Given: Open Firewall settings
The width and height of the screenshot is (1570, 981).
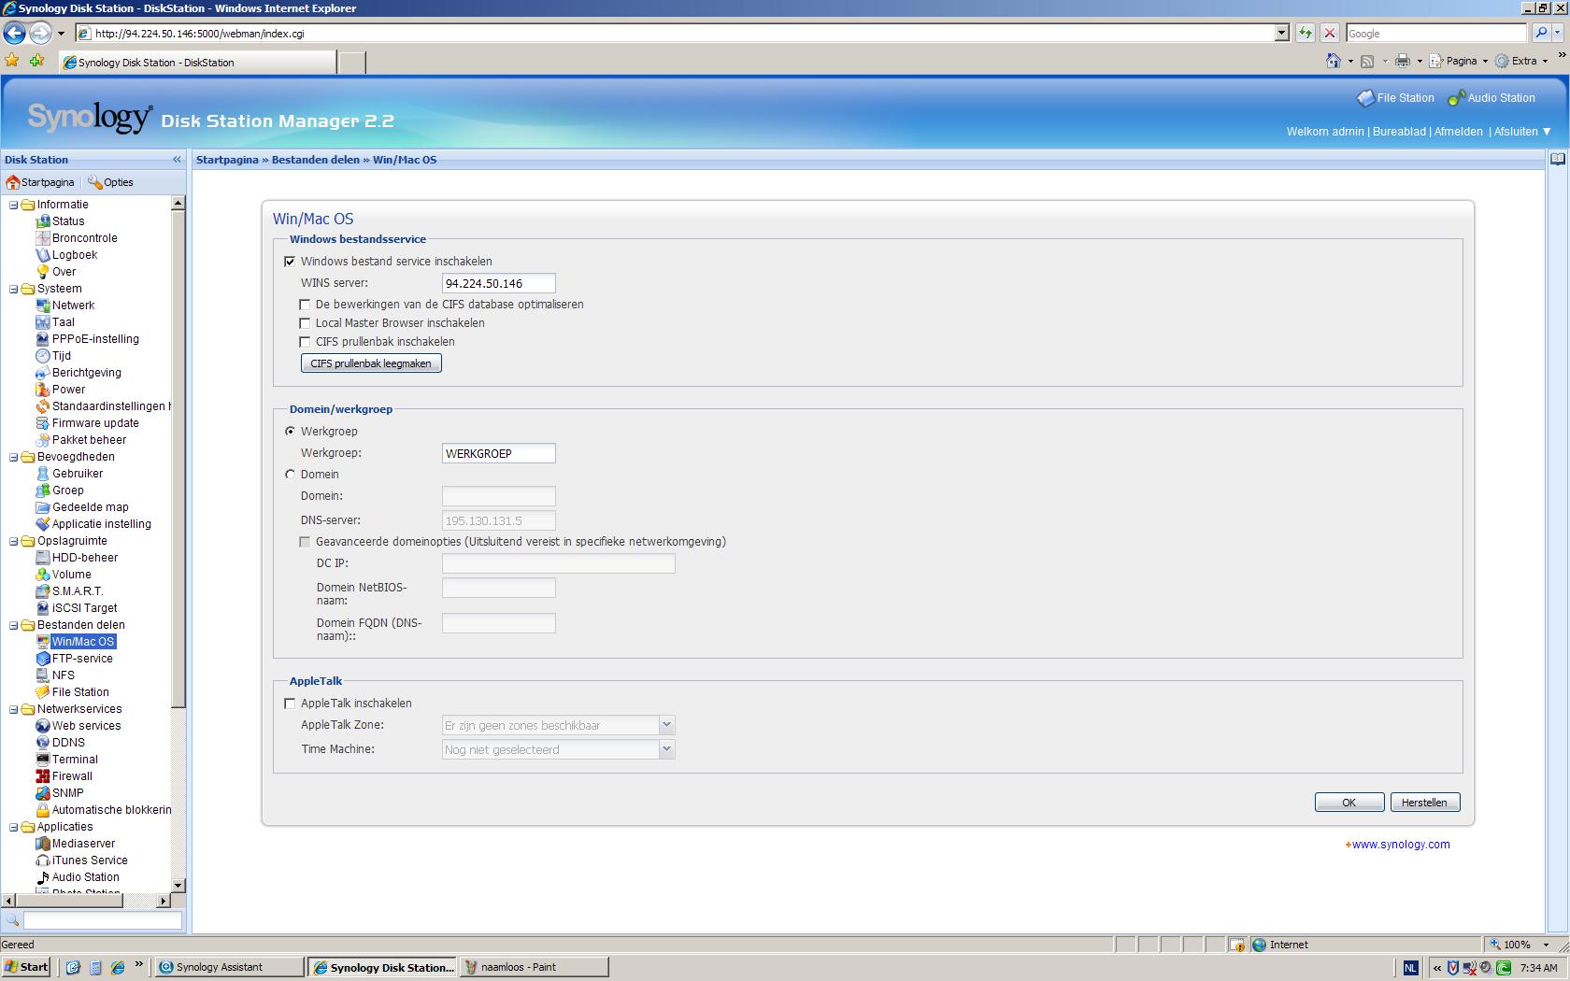Looking at the screenshot, I should (72, 776).
